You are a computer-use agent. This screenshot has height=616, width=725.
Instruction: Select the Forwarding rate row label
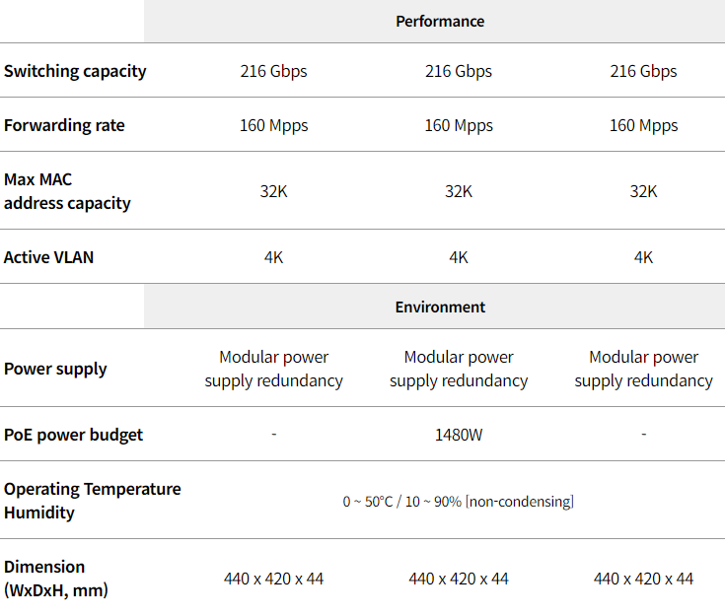(64, 125)
